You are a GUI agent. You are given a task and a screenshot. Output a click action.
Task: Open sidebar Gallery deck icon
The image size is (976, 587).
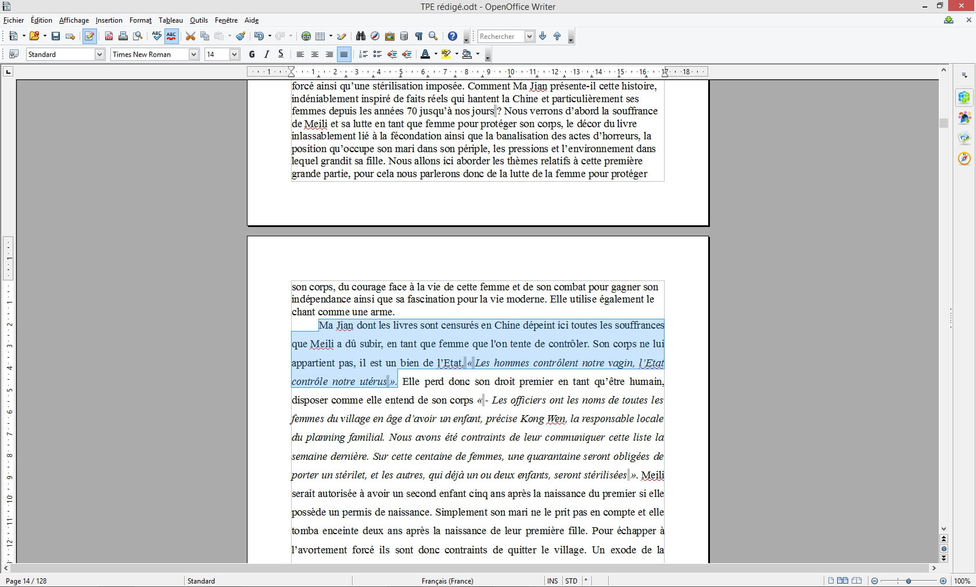[964, 138]
